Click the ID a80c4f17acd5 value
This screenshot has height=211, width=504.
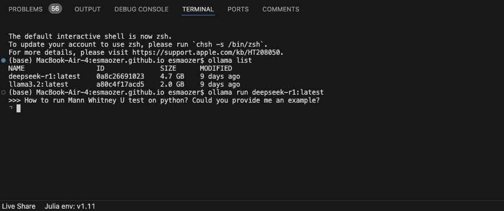pos(120,84)
